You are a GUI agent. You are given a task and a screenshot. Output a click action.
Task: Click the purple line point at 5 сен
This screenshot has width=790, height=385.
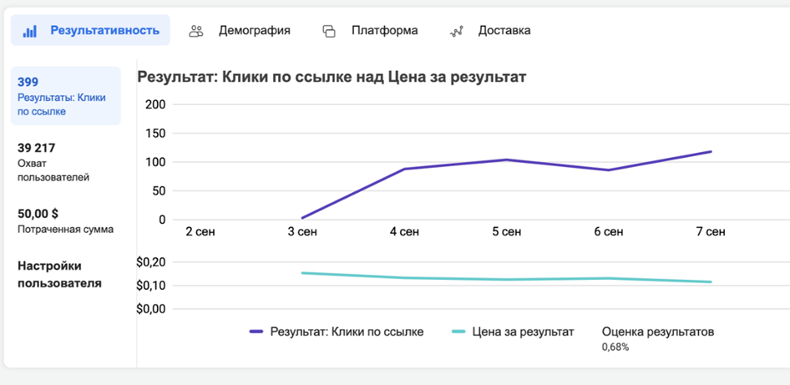tap(506, 160)
